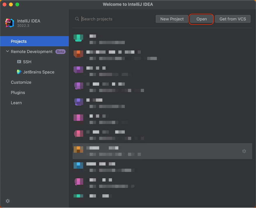Click the JetBrains Space logo icon
The image size is (256, 208).
pyautogui.click(x=19, y=72)
